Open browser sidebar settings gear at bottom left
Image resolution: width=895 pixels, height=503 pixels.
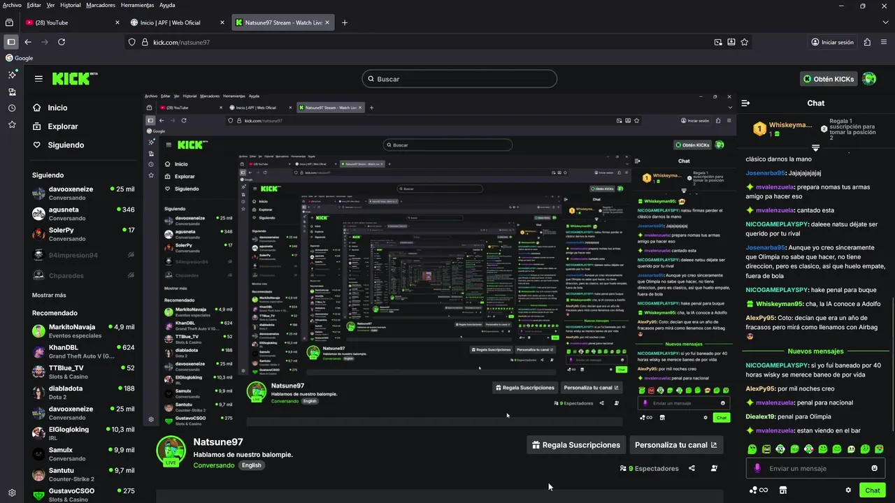coord(12,493)
